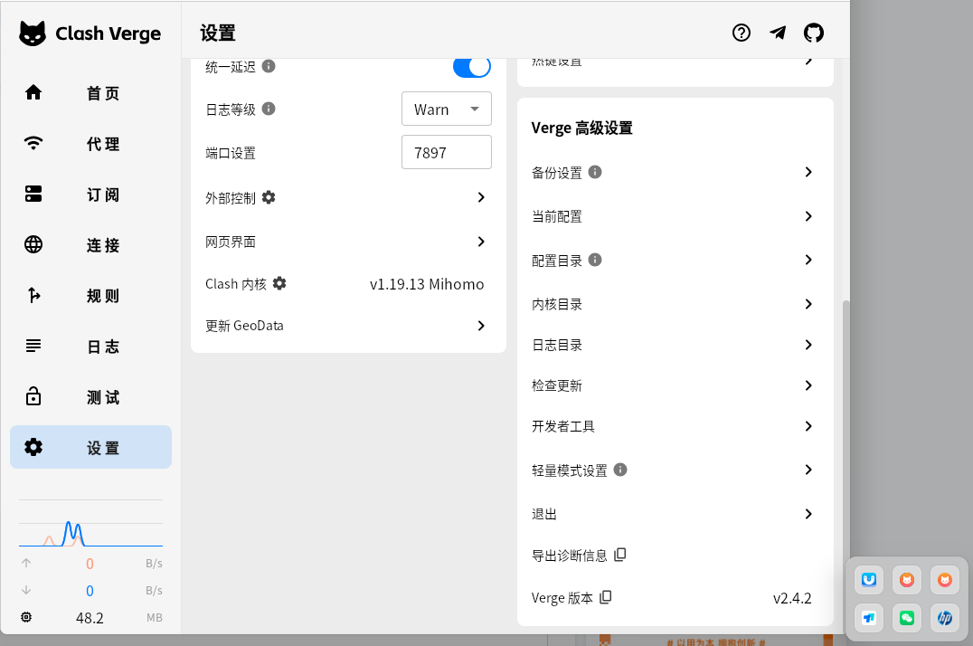Click the info icon next to 备份设置
973x646 pixels.
pyautogui.click(x=595, y=172)
